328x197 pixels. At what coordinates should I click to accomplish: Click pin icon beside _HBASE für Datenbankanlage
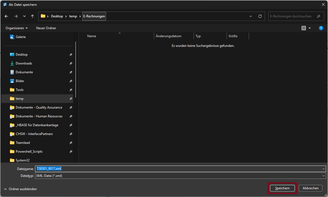pyautogui.click(x=71, y=125)
